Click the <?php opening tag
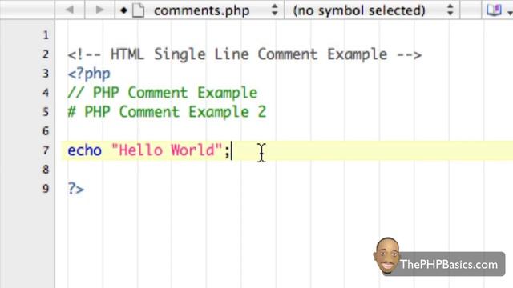 tap(89, 74)
